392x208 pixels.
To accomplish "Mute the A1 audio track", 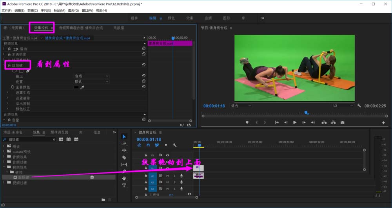I will click(x=167, y=176).
